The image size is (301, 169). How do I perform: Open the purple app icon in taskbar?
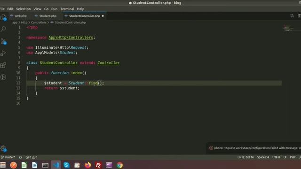click(x=109, y=165)
